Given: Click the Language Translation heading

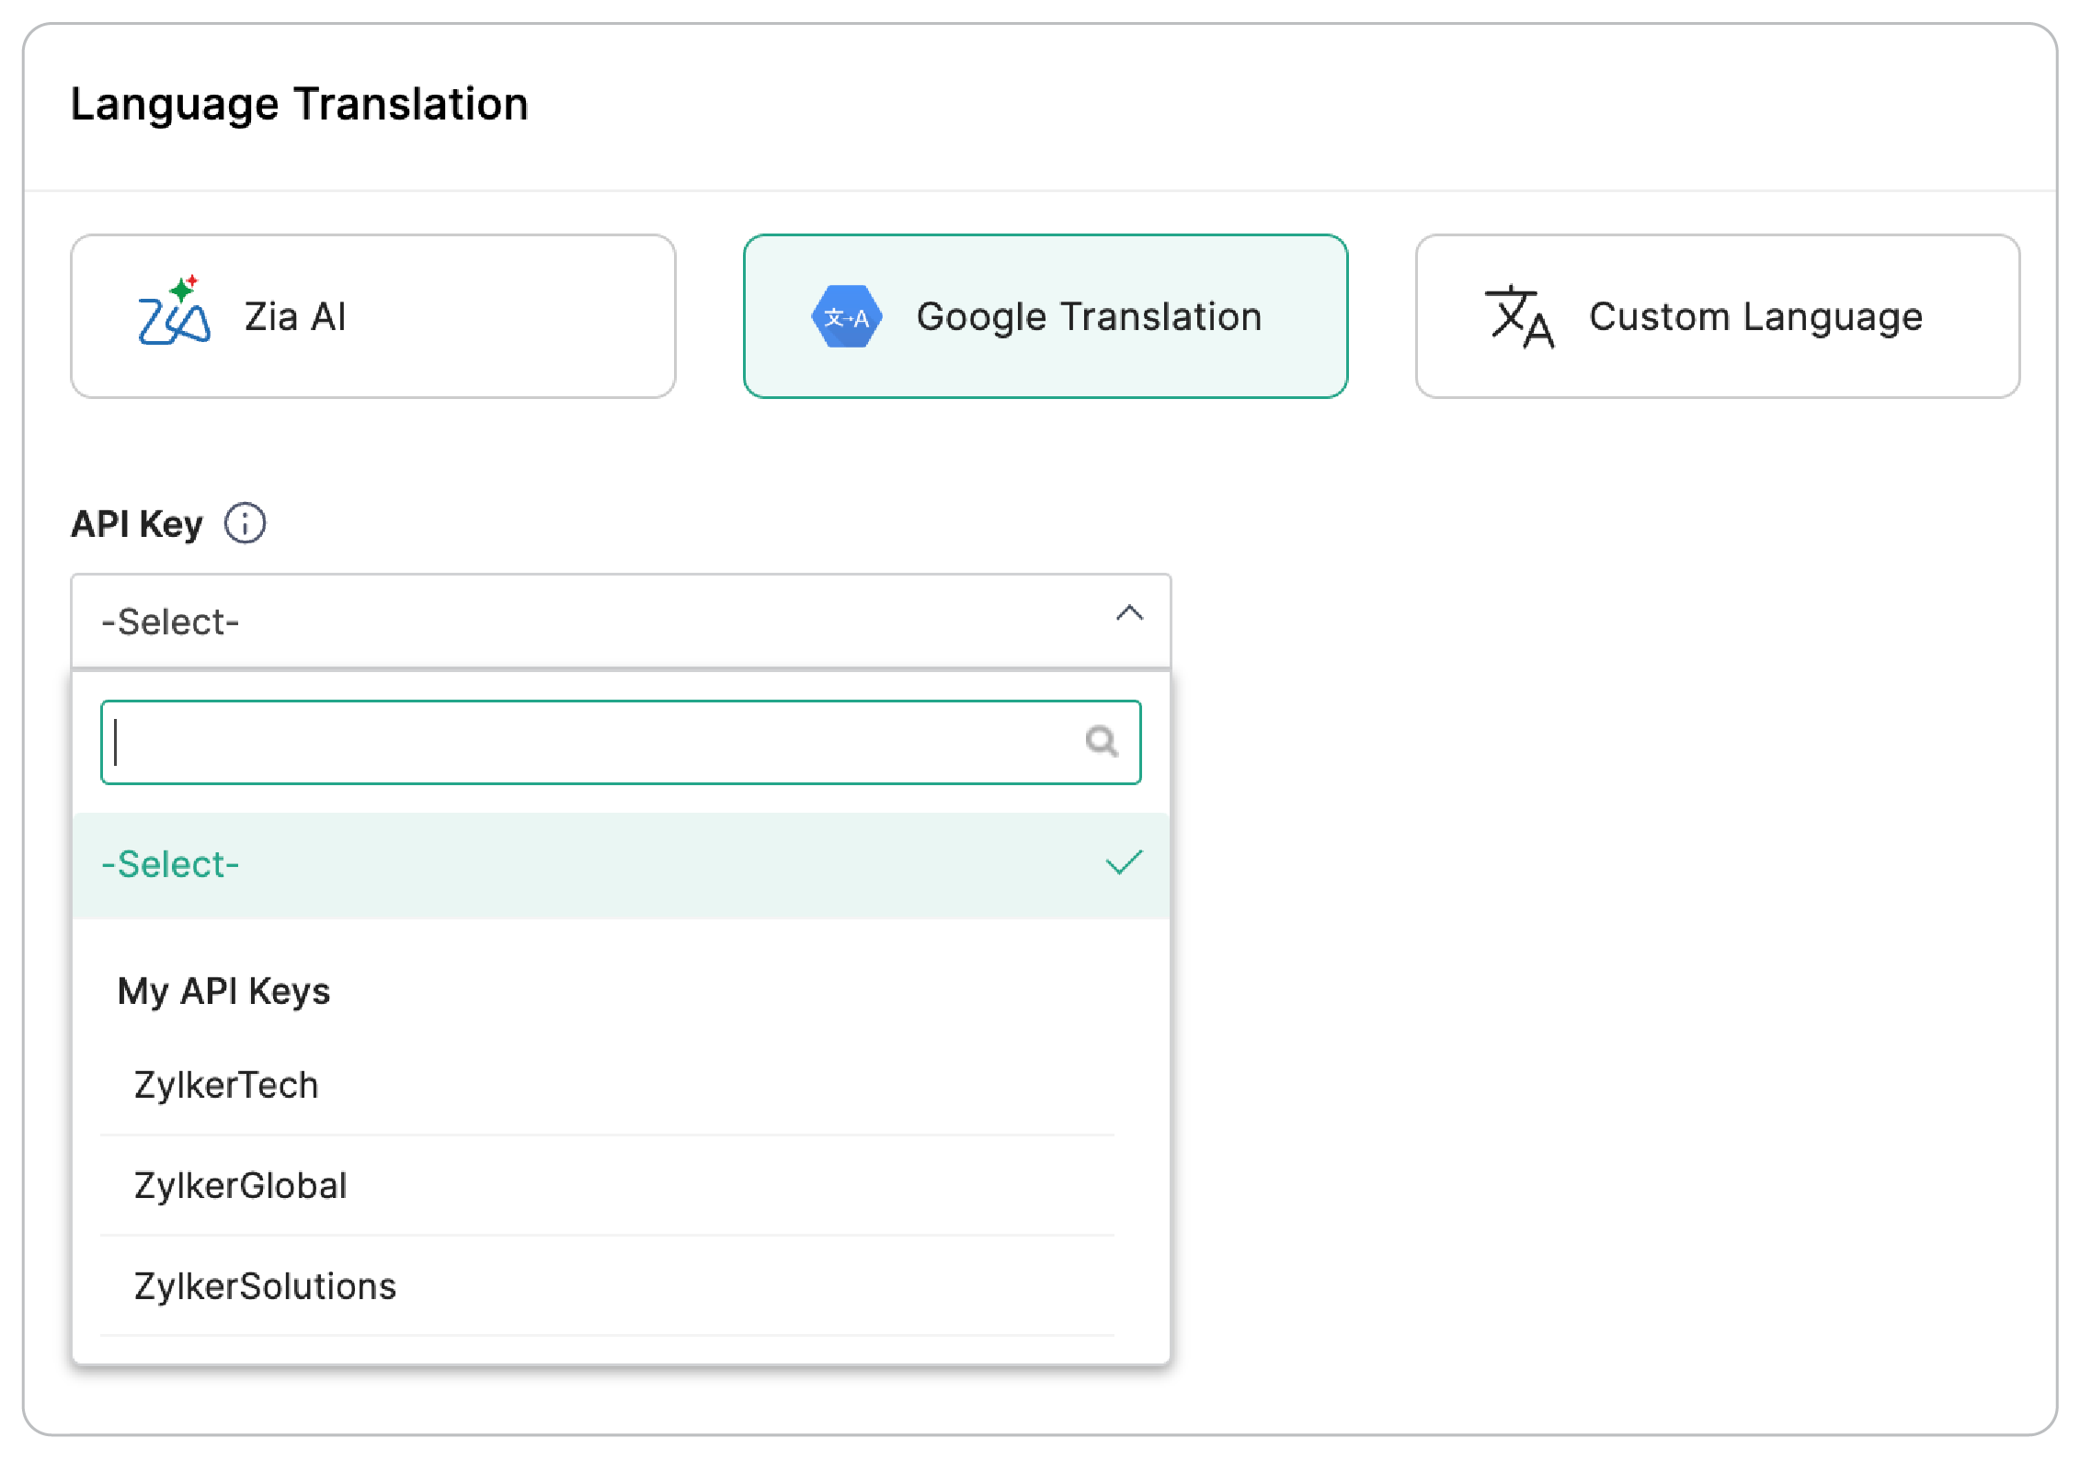Looking at the screenshot, I should (x=300, y=104).
